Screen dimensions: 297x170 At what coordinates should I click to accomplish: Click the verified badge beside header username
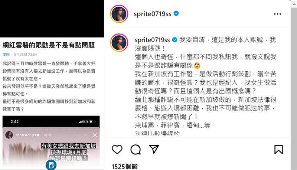pyautogui.click(x=176, y=14)
